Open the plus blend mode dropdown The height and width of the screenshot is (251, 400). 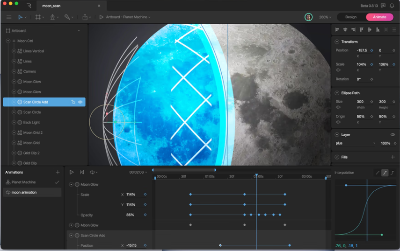tap(356, 143)
